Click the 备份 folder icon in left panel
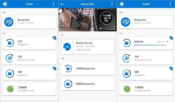The image size is (175, 102). [x=10, y=43]
